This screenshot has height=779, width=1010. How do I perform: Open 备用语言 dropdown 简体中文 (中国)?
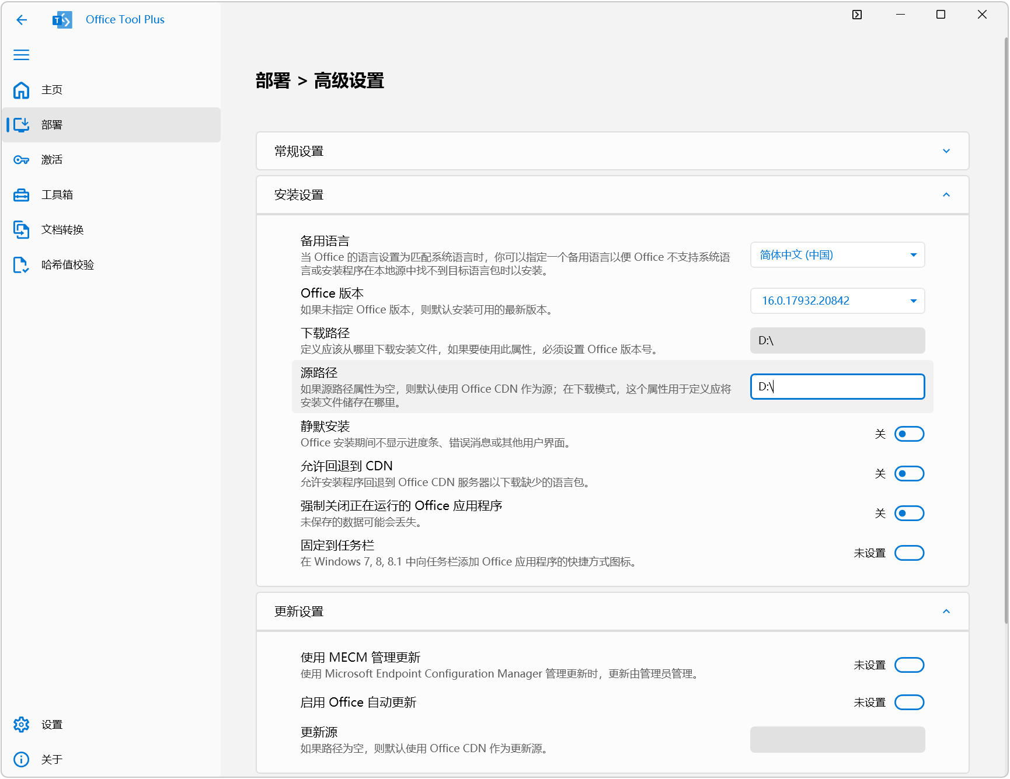(838, 255)
